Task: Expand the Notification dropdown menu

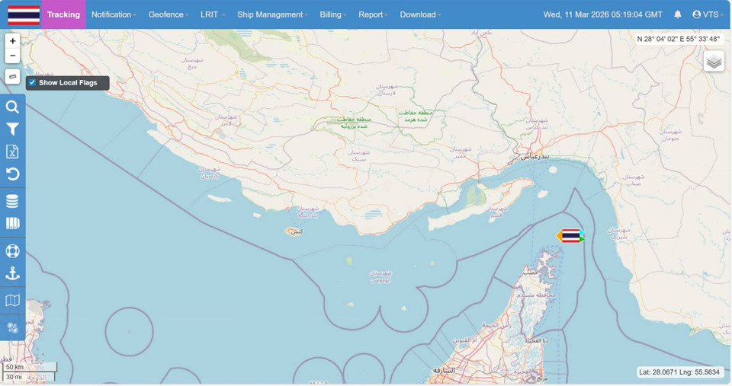Action: pyautogui.click(x=114, y=14)
